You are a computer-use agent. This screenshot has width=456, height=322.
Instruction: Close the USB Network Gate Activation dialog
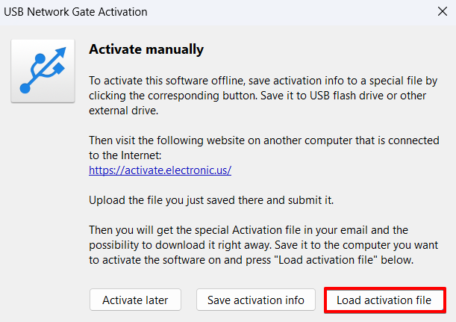tap(440, 12)
